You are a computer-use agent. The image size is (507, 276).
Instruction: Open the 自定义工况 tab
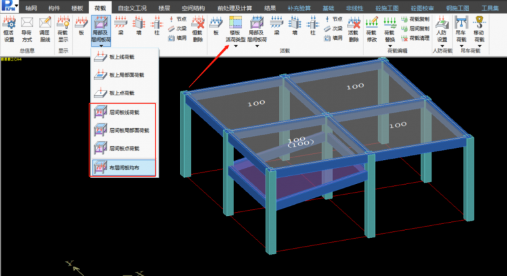132,8
